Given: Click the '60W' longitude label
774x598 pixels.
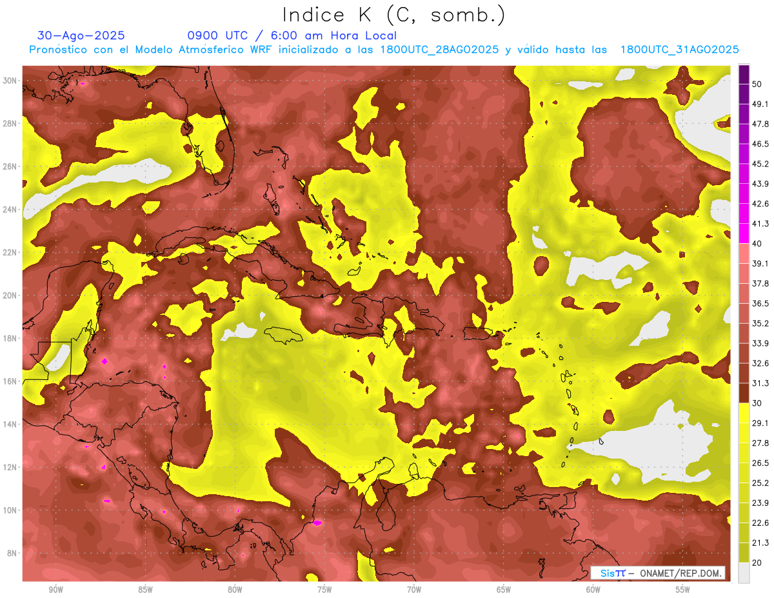Looking at the screenshot, I should click(x=593, y=590).
